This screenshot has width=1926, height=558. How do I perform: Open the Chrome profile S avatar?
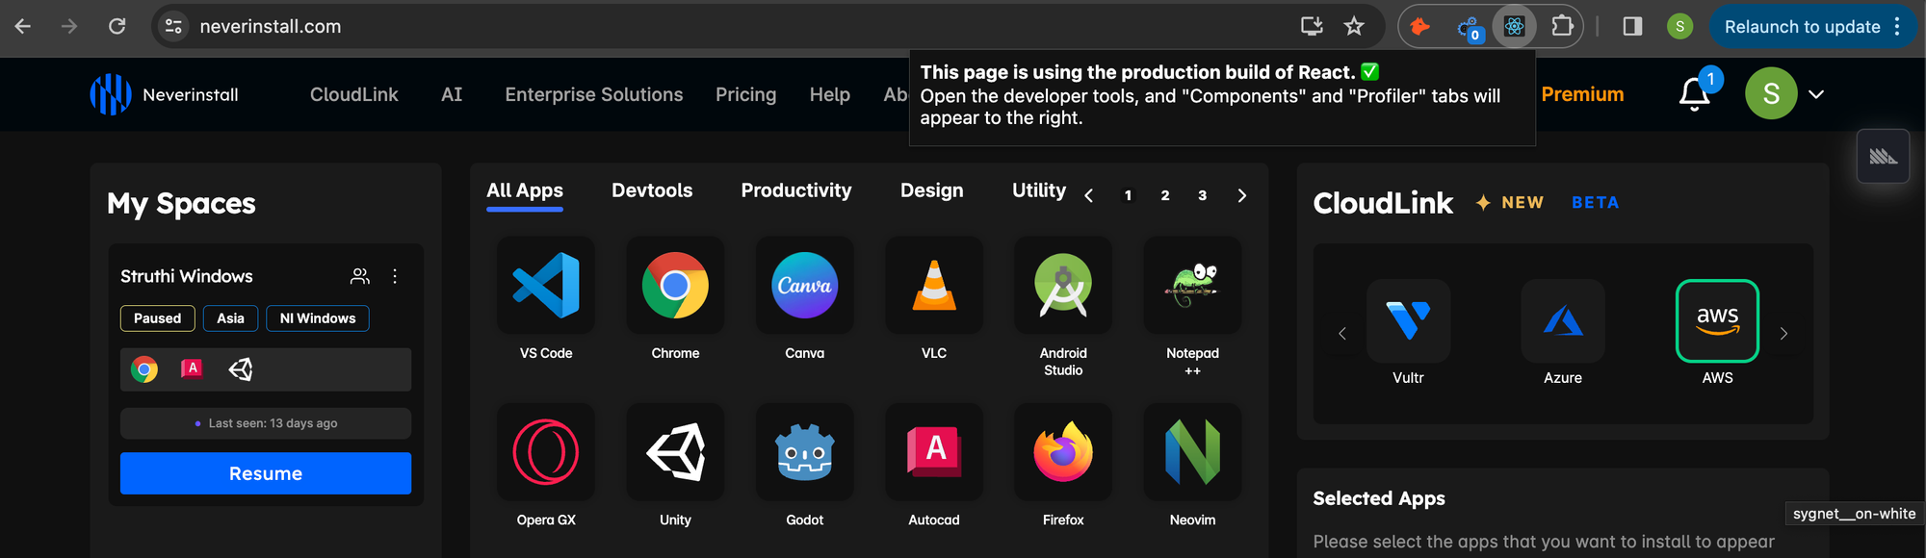coord(1679,27)
